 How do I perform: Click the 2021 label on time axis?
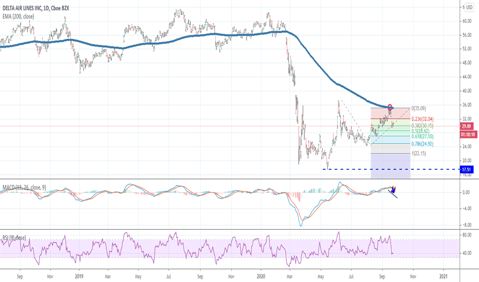click(x=443, y=276)
